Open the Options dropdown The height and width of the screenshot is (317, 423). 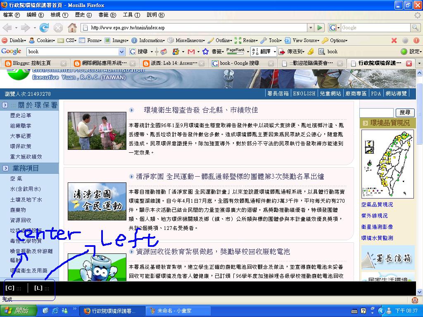[335, 40]
